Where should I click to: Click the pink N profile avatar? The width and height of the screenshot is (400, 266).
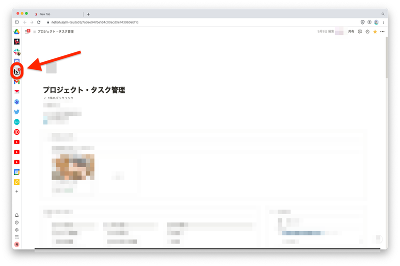(x=17, y=245)
